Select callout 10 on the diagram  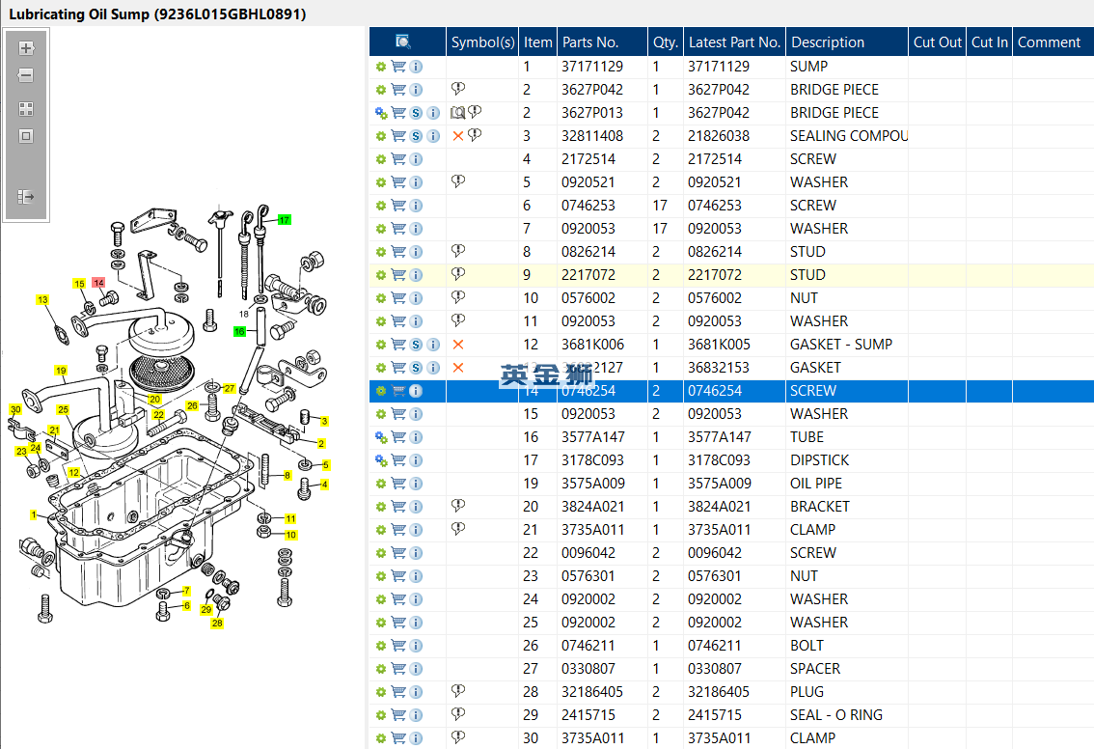tap(291, 536)
